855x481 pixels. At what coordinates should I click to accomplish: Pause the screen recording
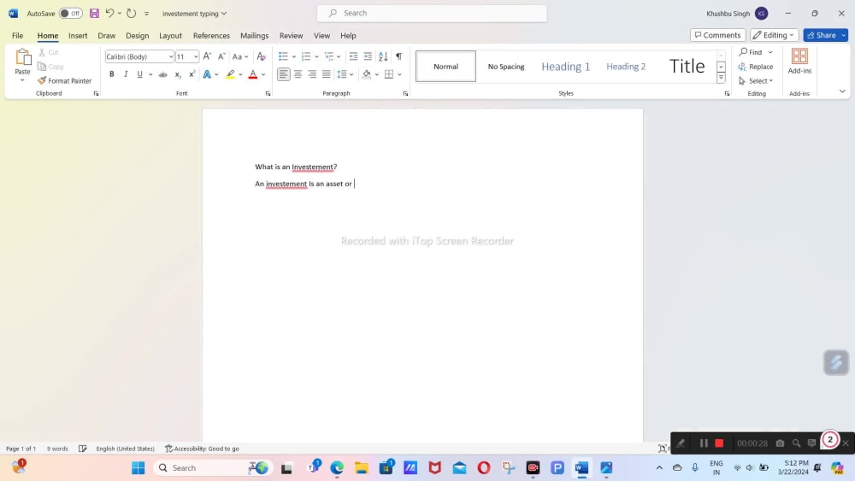tap(704, 443)
